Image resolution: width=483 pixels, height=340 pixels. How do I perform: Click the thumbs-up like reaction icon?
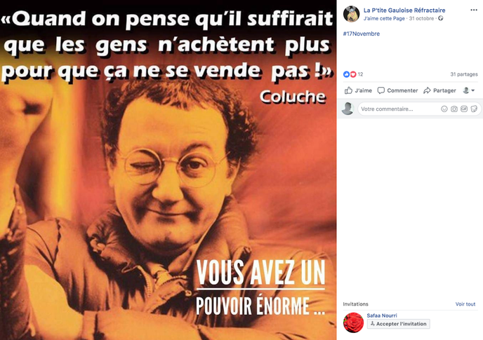346,74
